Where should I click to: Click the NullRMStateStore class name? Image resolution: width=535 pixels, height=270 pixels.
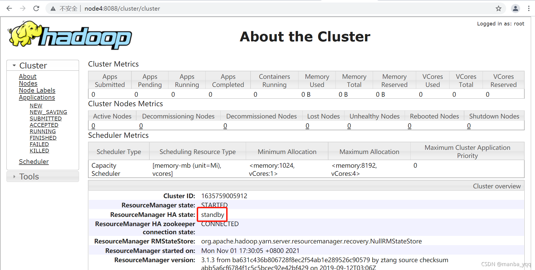pos(311,241)
